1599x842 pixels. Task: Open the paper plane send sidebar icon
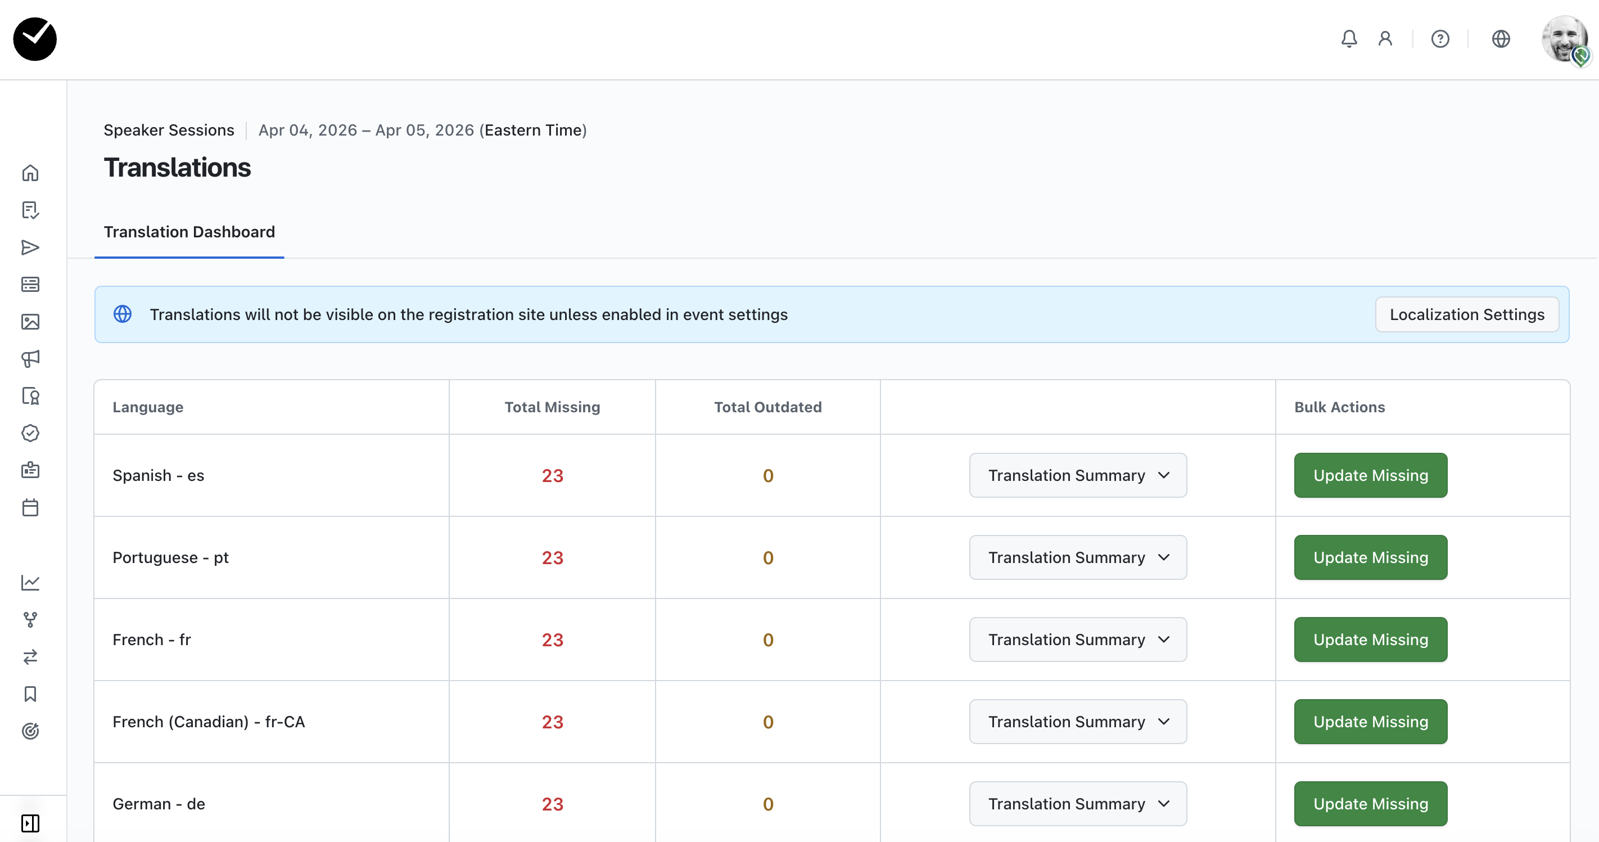[x=30, y=247]
